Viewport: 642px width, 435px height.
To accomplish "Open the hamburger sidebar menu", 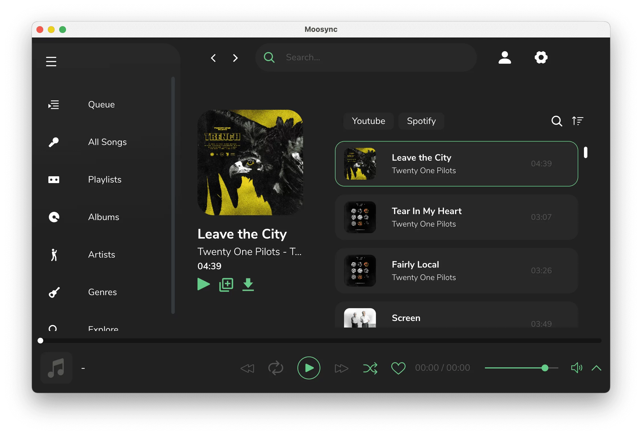I will coord(51,61).
